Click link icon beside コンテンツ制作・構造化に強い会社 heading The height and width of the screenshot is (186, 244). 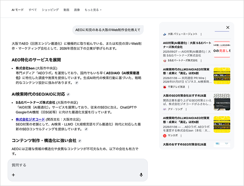click(x=80, y=140)
